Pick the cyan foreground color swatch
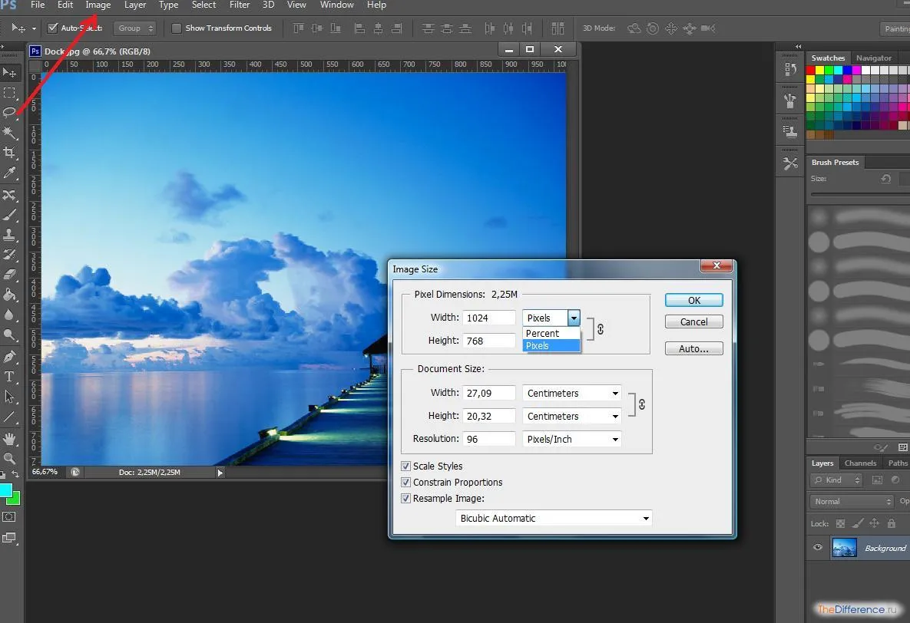The width and height of the screenshot is (910, 623). (x=6, y=490)
